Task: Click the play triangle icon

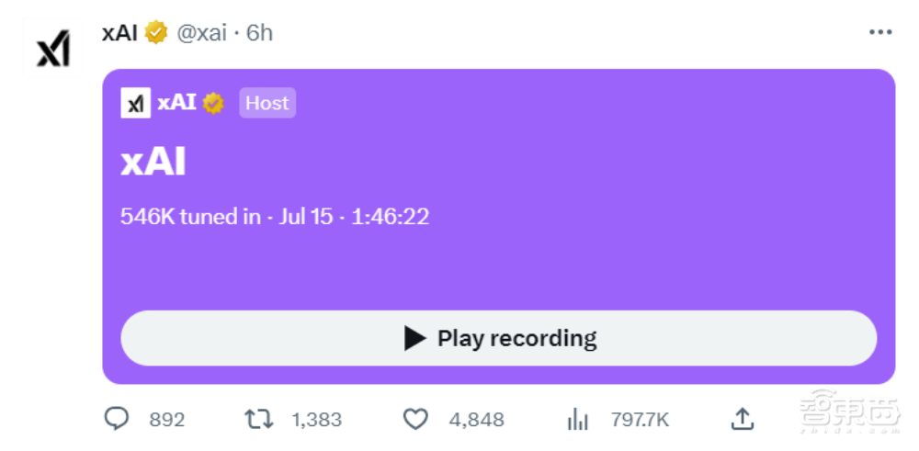Action: pyautogui.click(x=415, y=338)
